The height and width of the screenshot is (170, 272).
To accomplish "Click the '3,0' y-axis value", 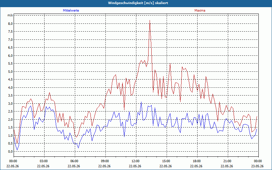I will point(11,104).
